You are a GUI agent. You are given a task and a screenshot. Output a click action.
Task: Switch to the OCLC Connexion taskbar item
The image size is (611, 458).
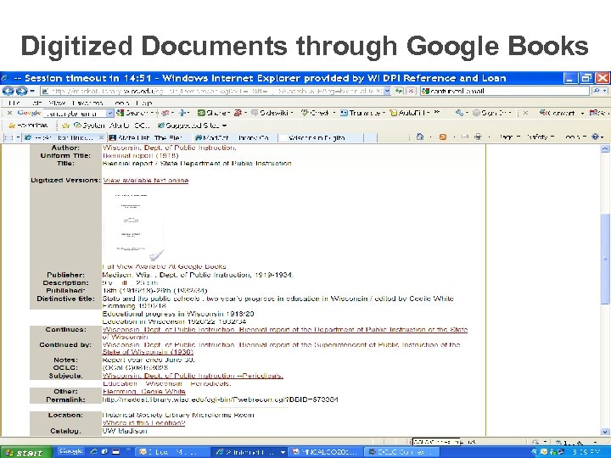click(x=401, y=452)
